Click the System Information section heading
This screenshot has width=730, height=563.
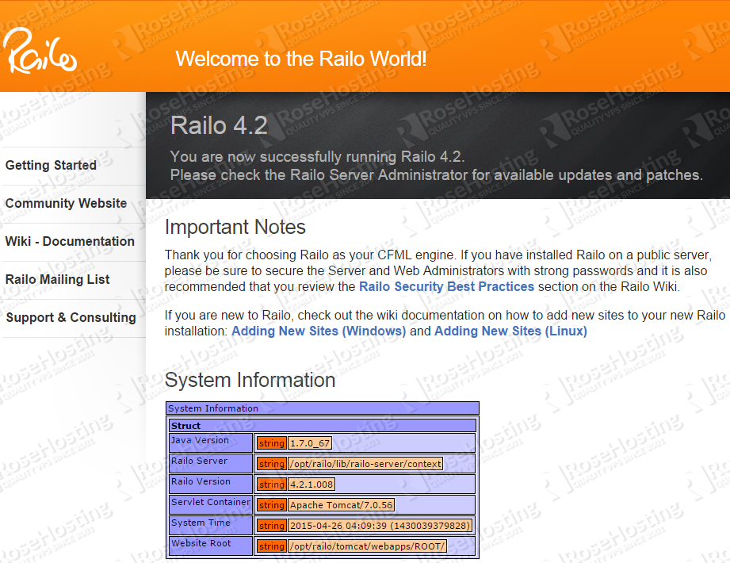tap(250, 380)
